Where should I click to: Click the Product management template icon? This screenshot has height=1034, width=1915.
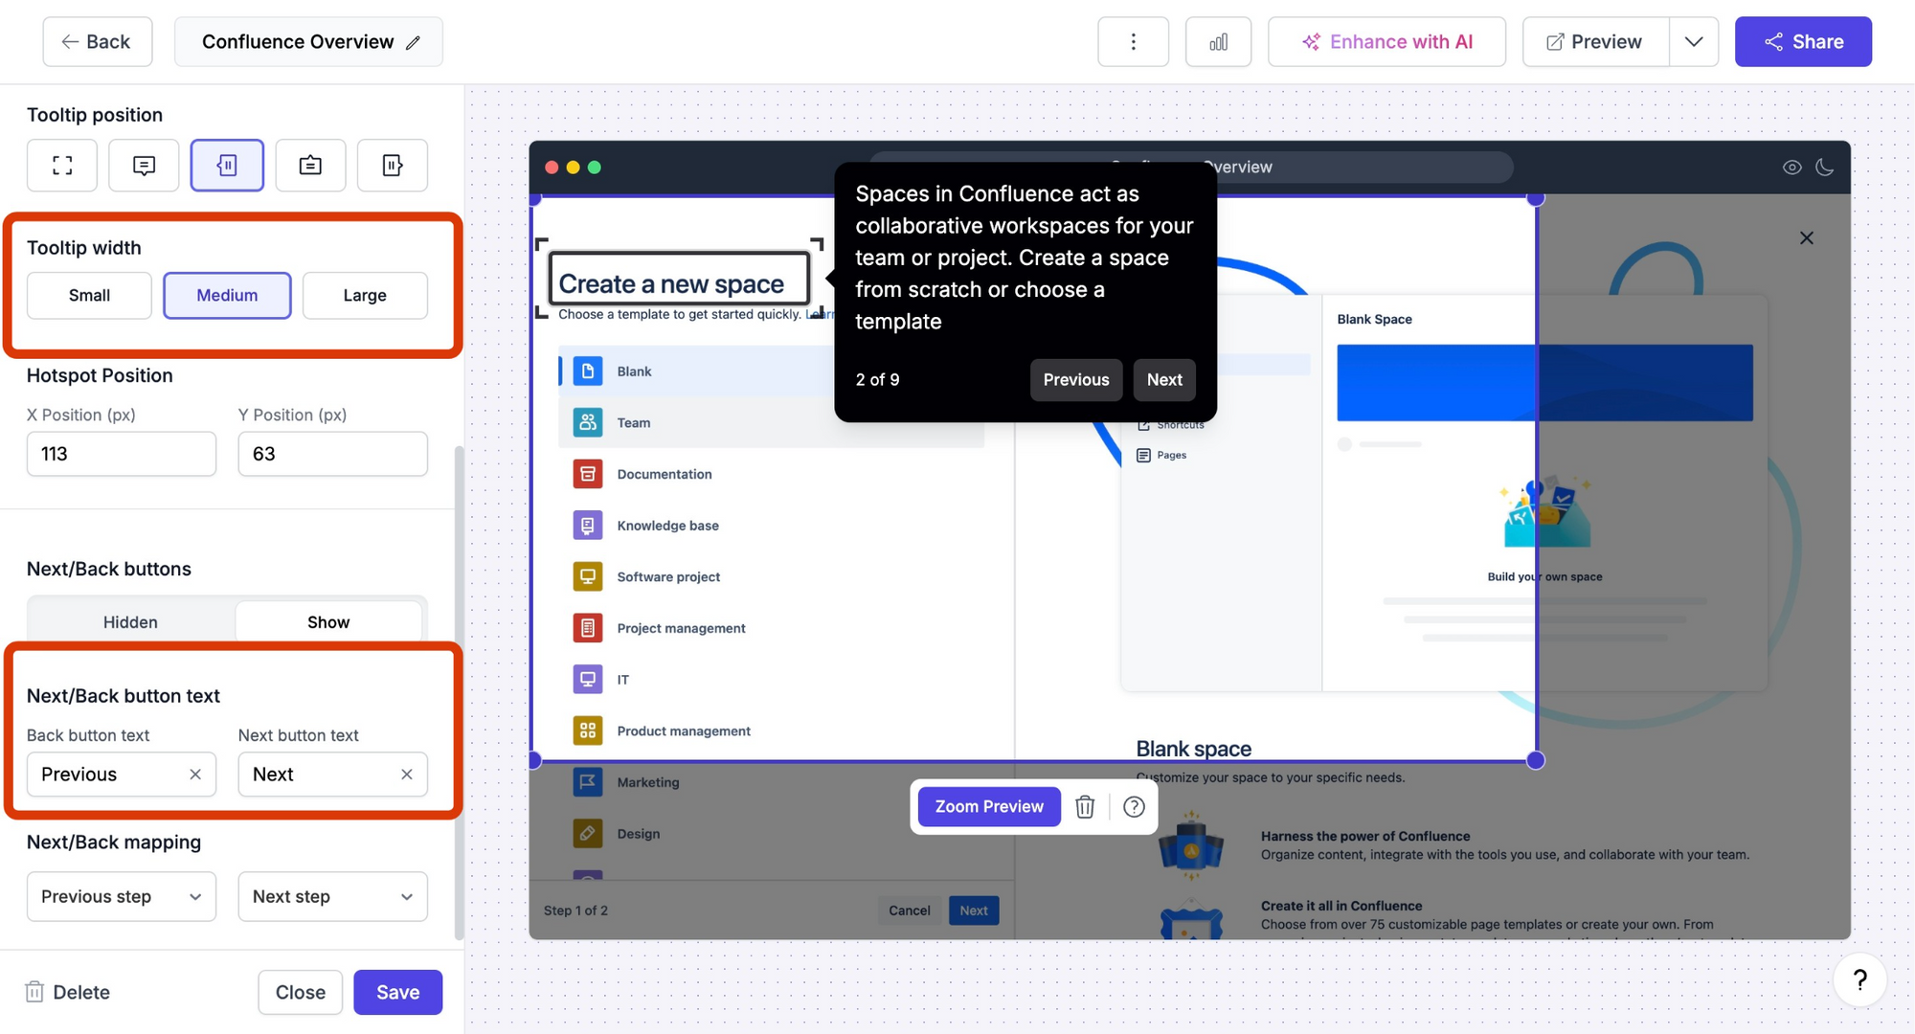[588, 731]
